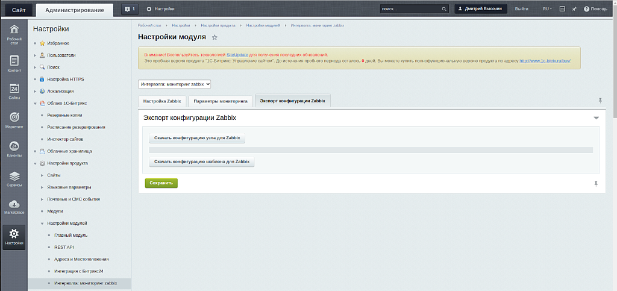Screen dimensions: 617x291
Task: Open the module selector dropdown
Action: tap(174, 84)
